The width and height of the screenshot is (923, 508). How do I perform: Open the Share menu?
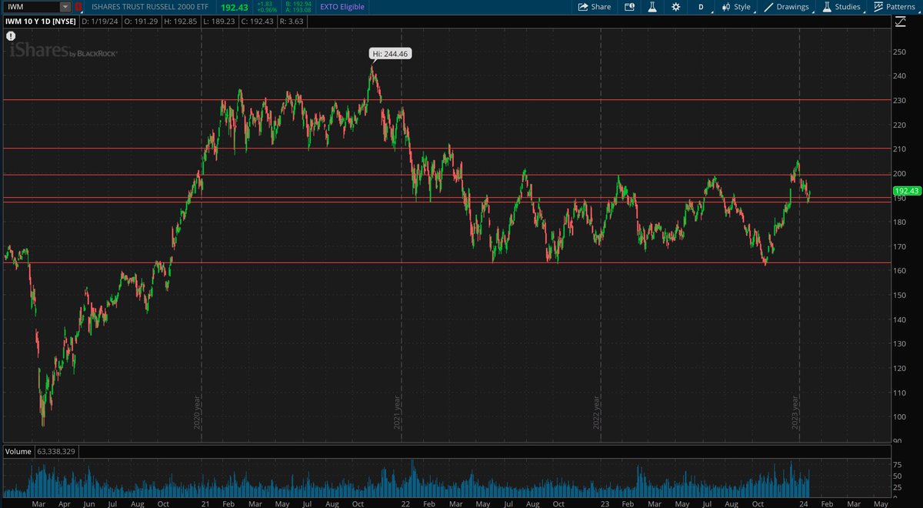595,7
